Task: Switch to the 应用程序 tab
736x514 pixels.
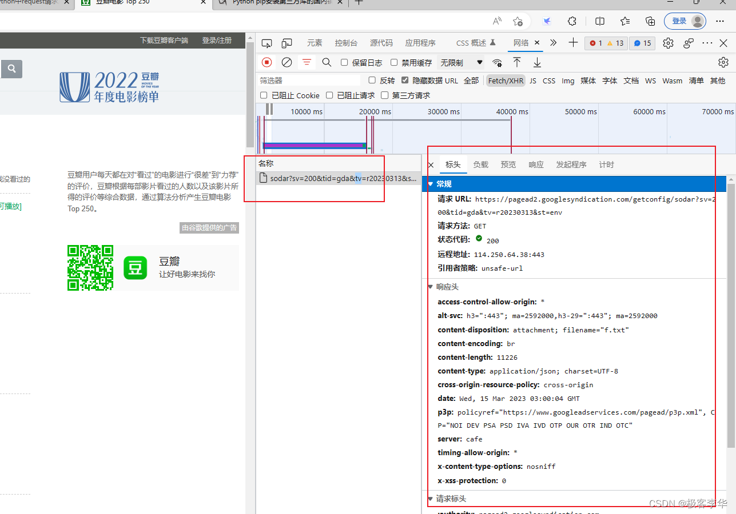Action: [420, 43]
